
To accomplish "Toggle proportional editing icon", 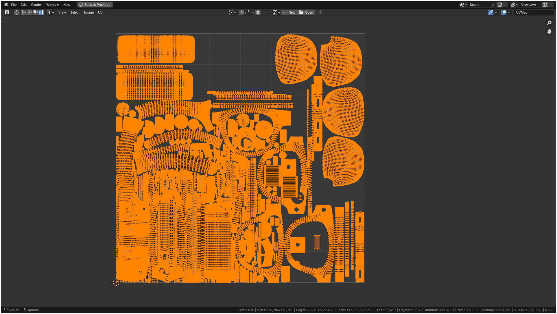I will (258, 12).
